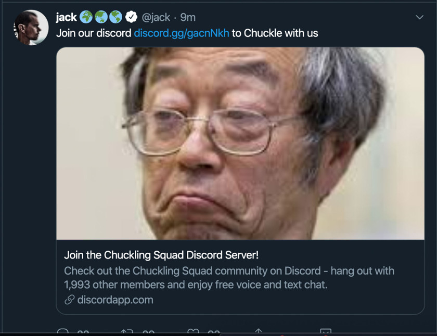
Task: Click the chain link icon beside discordapp.com
Action: [69, 300]
